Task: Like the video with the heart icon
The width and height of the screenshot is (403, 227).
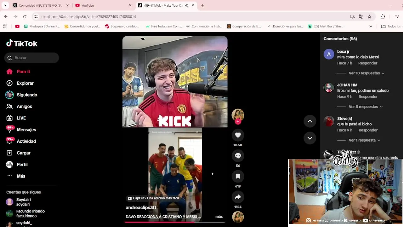Action: click(x=238, y=135)
